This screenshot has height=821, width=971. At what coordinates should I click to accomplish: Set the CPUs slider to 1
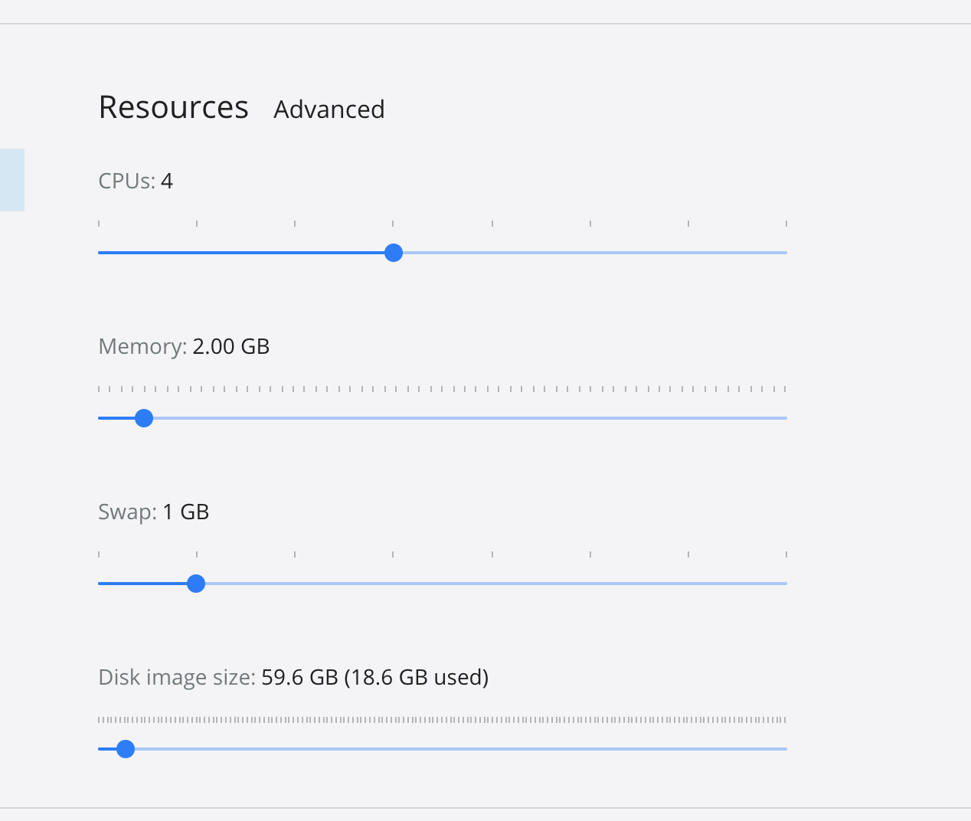click(100, 253)
